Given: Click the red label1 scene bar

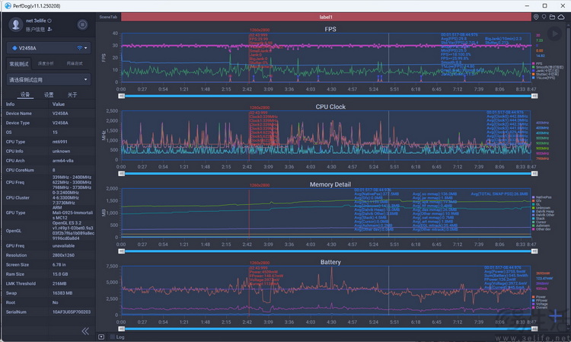Looking at the screenshot, I should 326,17.
